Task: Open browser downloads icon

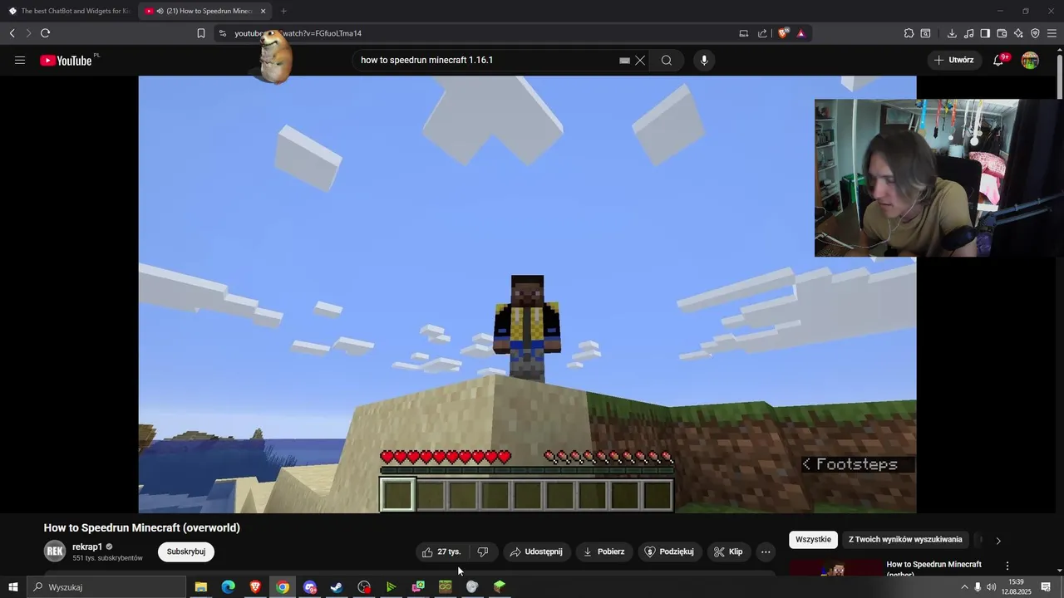Action: 952,33
